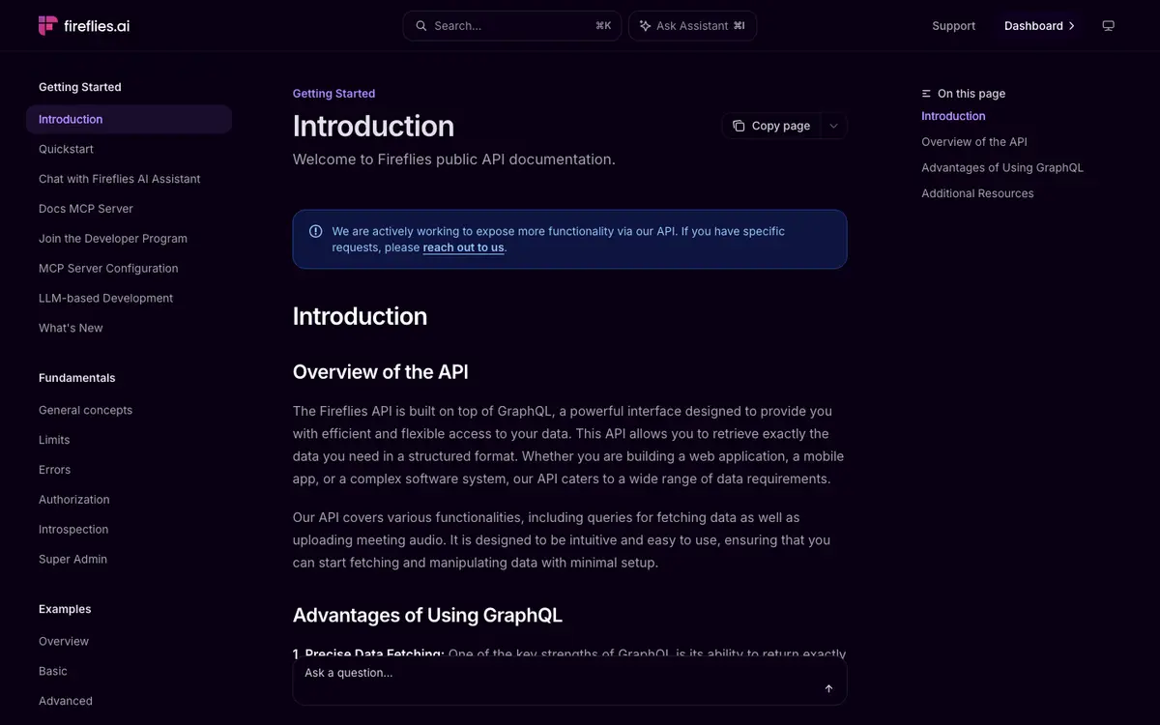Click the Fundamentals sidebar heading
The image size is (1160, 725).
coord(77,378)
